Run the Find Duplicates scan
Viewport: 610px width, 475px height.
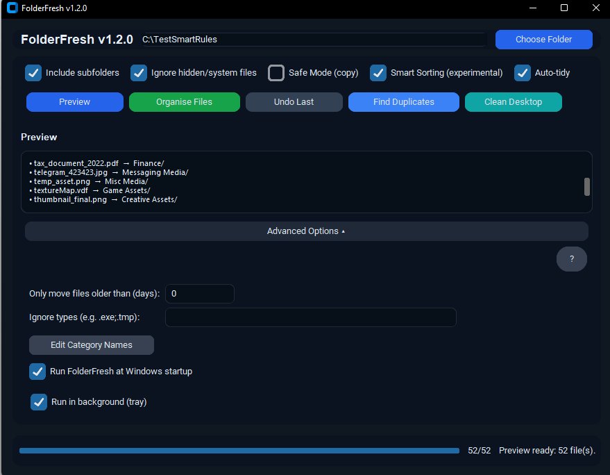pos(403,102)
